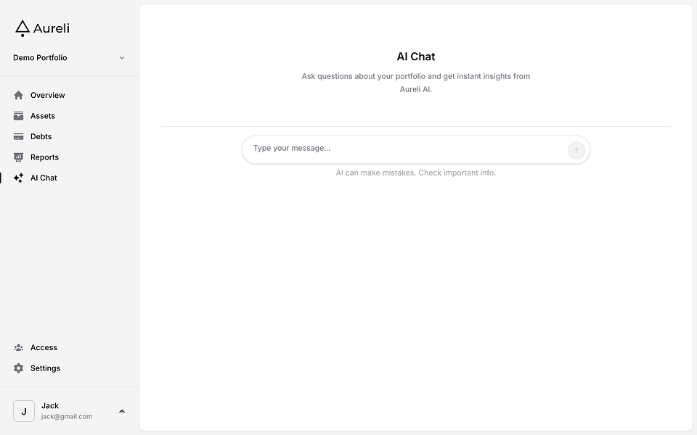Click the Aureli brand name text
The width and height of the screenshot is (697, 435).
coord(52,28)
